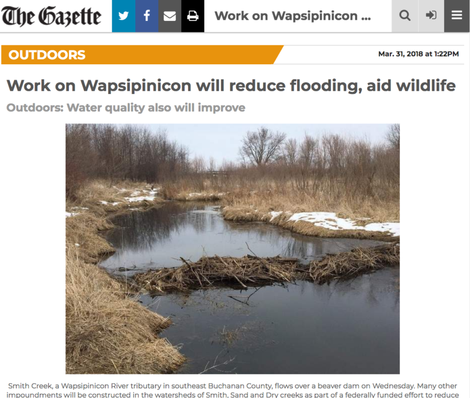The image size is (470, 398).
Task: Click the sticky header article title
Action: (x=292, y=16)
